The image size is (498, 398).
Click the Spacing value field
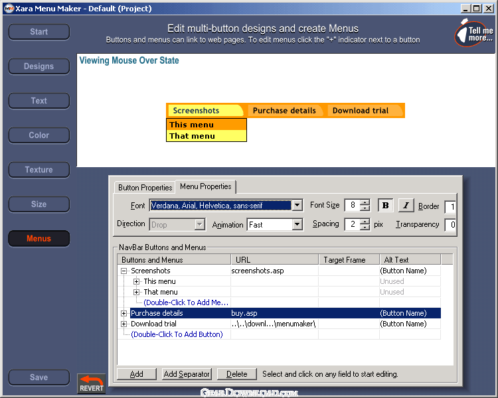point(353,224)
